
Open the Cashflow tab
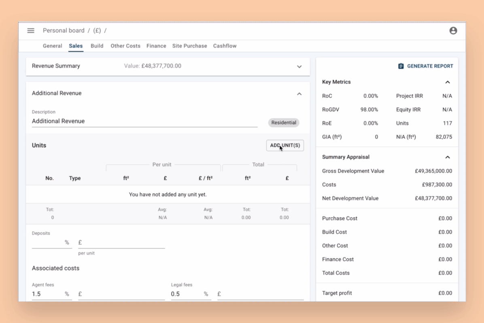coord(225,46)
